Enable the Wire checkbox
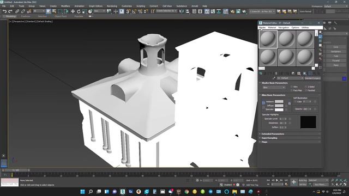The width and height of the screenshot is (349, 196). pyautogui.click(x=292, y=87)
